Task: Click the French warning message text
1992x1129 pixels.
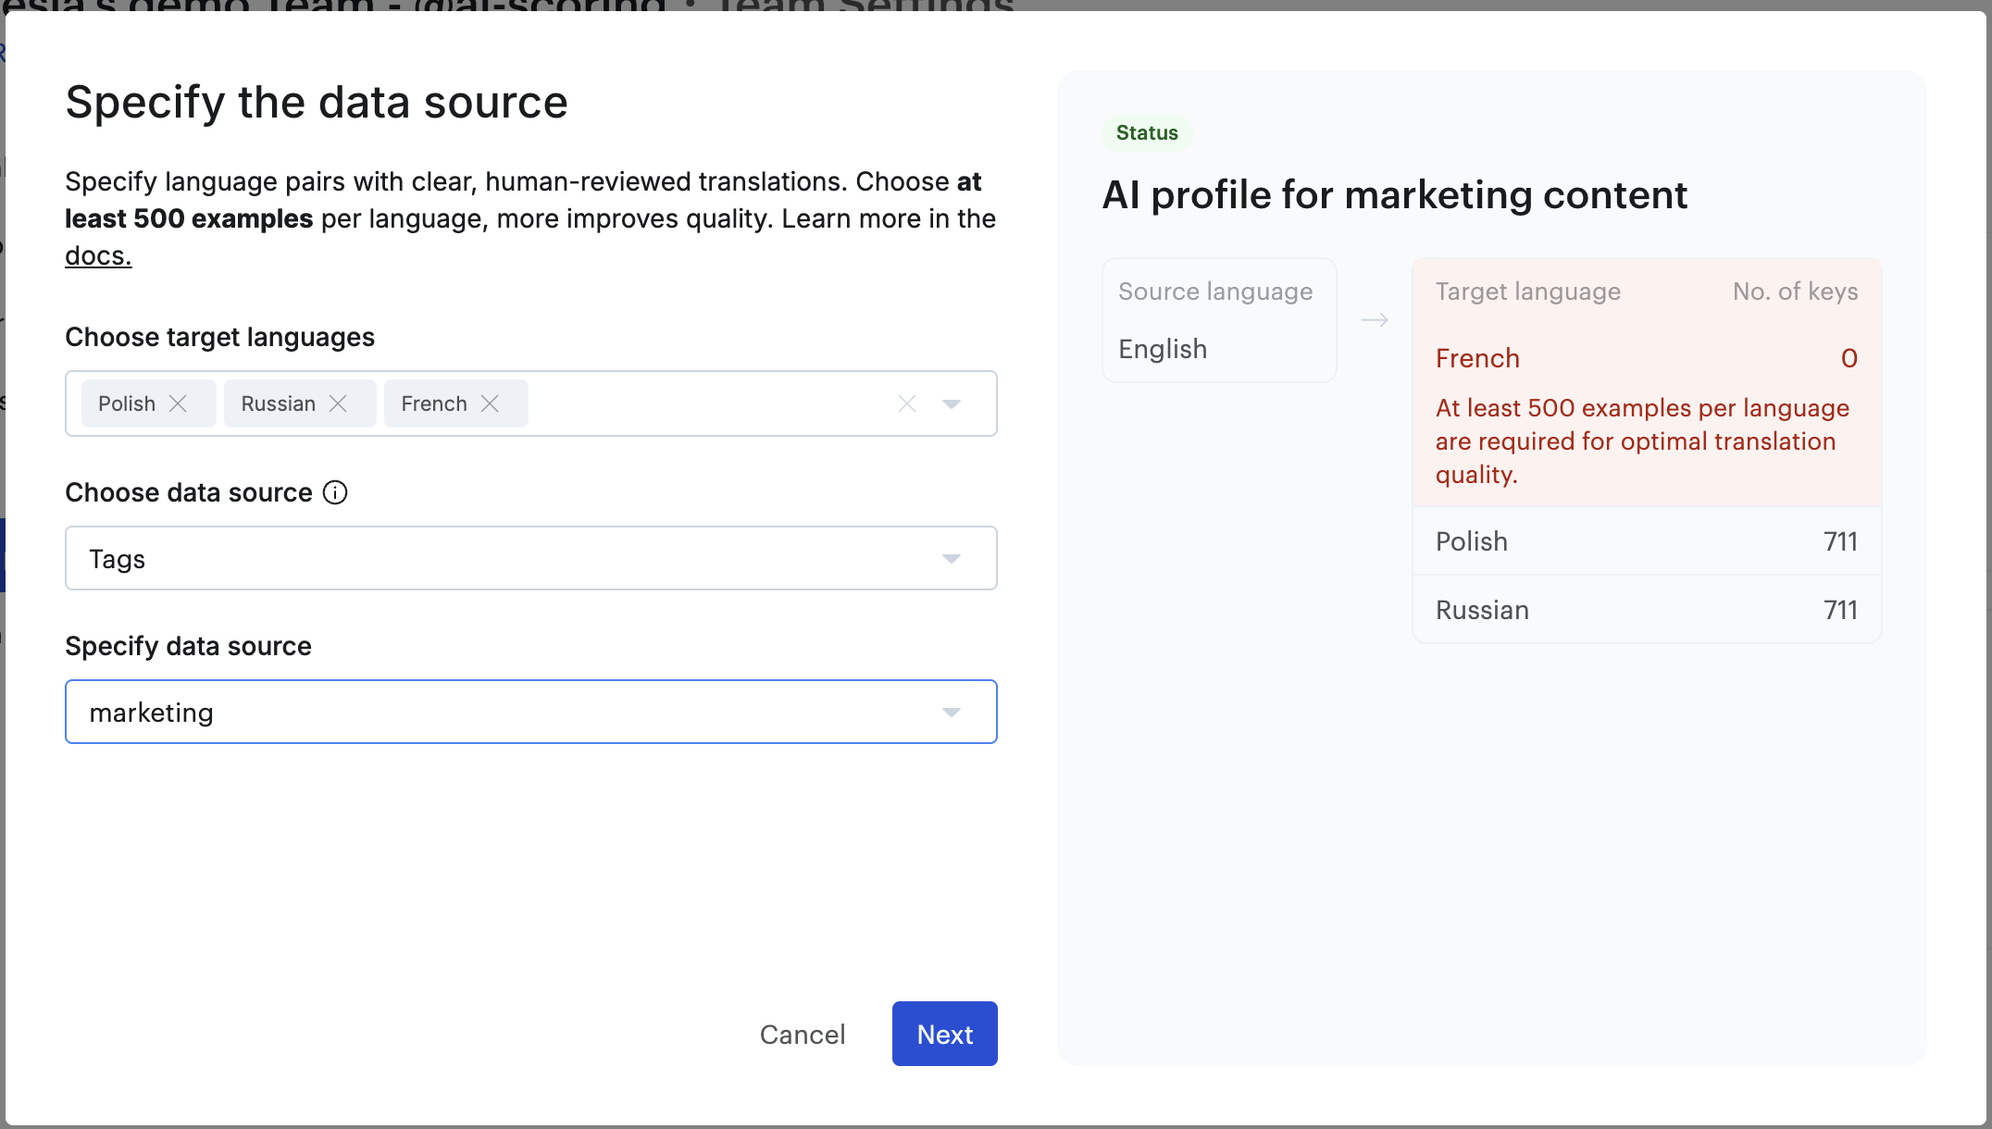Action: (x=1641, y=441)
